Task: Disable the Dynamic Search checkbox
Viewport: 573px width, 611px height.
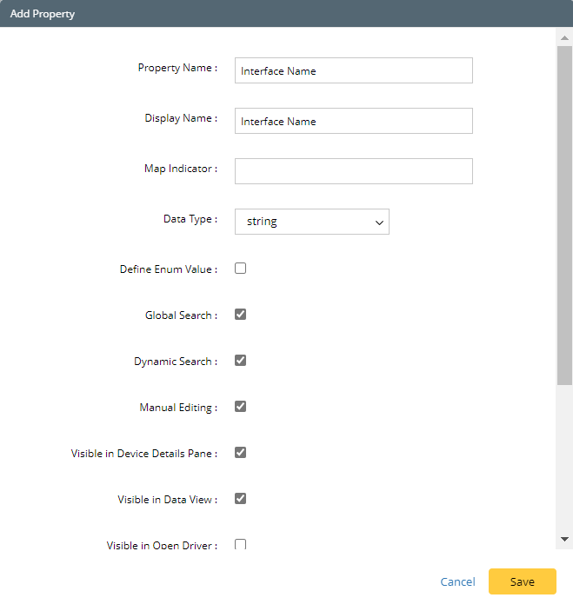Action: [x=241, y=361]
